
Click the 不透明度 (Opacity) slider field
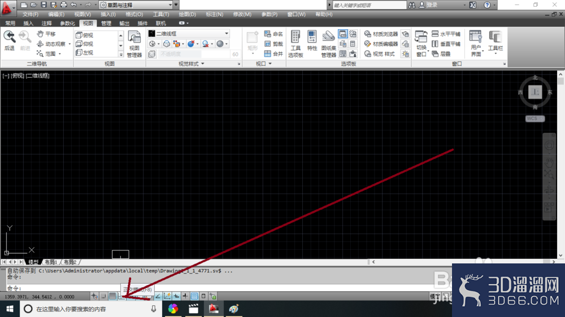194,54
